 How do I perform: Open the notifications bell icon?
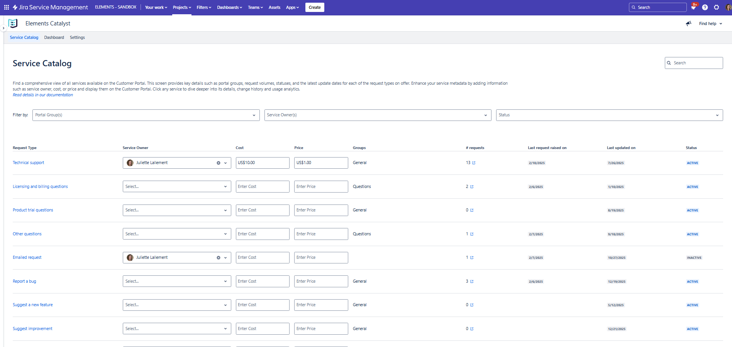[x=693, y=7]
